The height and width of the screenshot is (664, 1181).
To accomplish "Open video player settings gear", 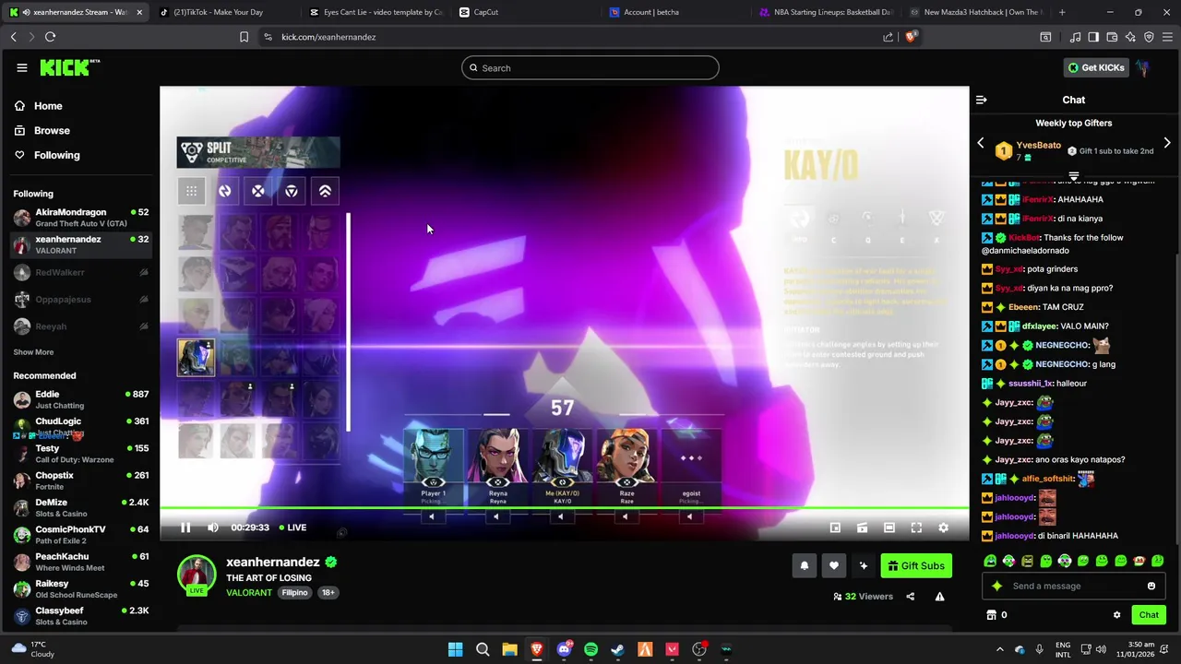I will pyautogui.click(x=943, y=528).
